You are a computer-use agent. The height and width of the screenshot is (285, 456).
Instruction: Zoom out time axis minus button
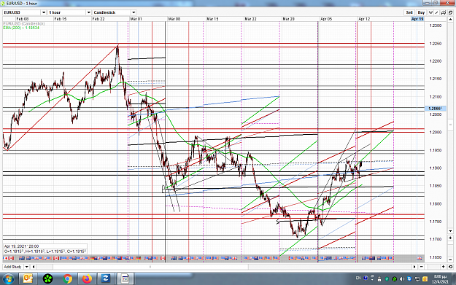point(422,267)
